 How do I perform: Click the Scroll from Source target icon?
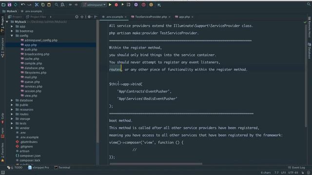77,17
